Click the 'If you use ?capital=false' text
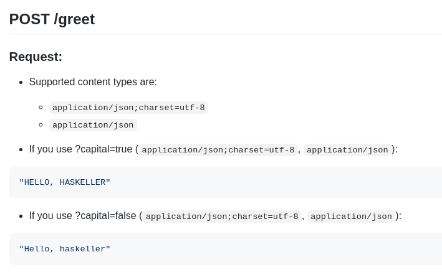This screenshot has width=442, height=275. 82,216
